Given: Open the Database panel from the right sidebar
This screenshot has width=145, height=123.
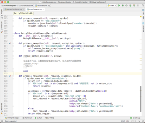Looking at the screenshot, I should pos(143,27).
